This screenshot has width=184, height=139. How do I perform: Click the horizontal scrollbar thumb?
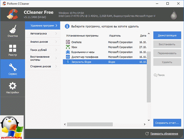pyautogui.click(x=90, y=124)
